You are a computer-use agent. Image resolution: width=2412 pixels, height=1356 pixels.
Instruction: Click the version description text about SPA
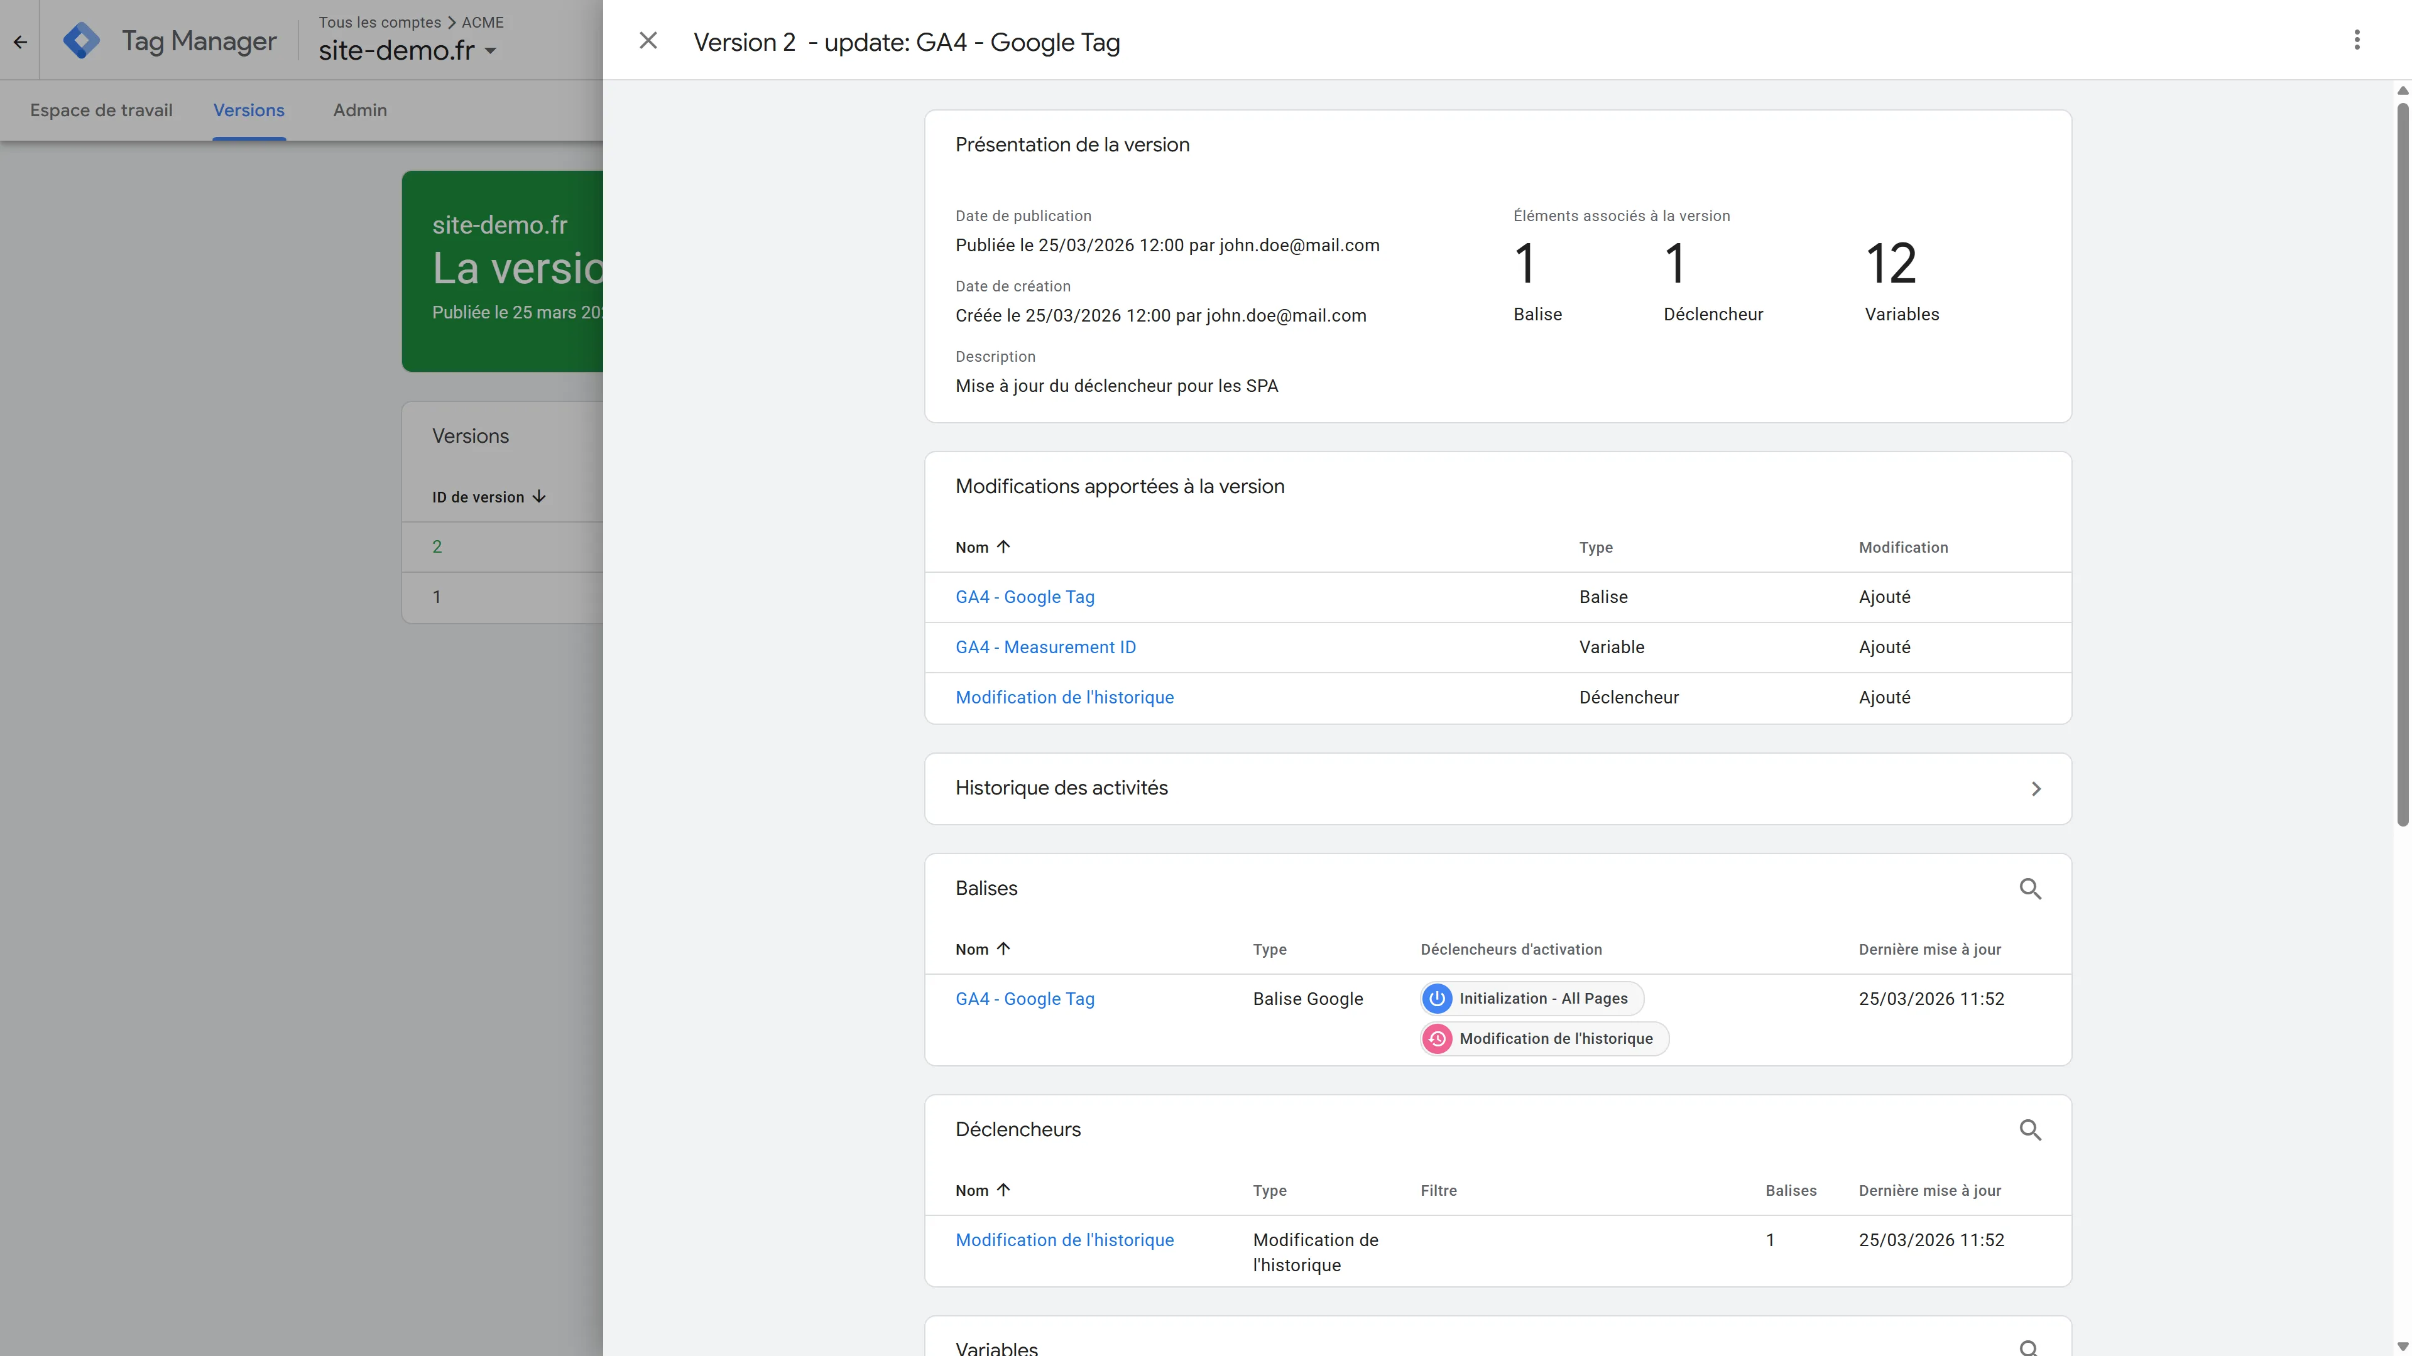pyautogui.click(x=1116, y=386)
